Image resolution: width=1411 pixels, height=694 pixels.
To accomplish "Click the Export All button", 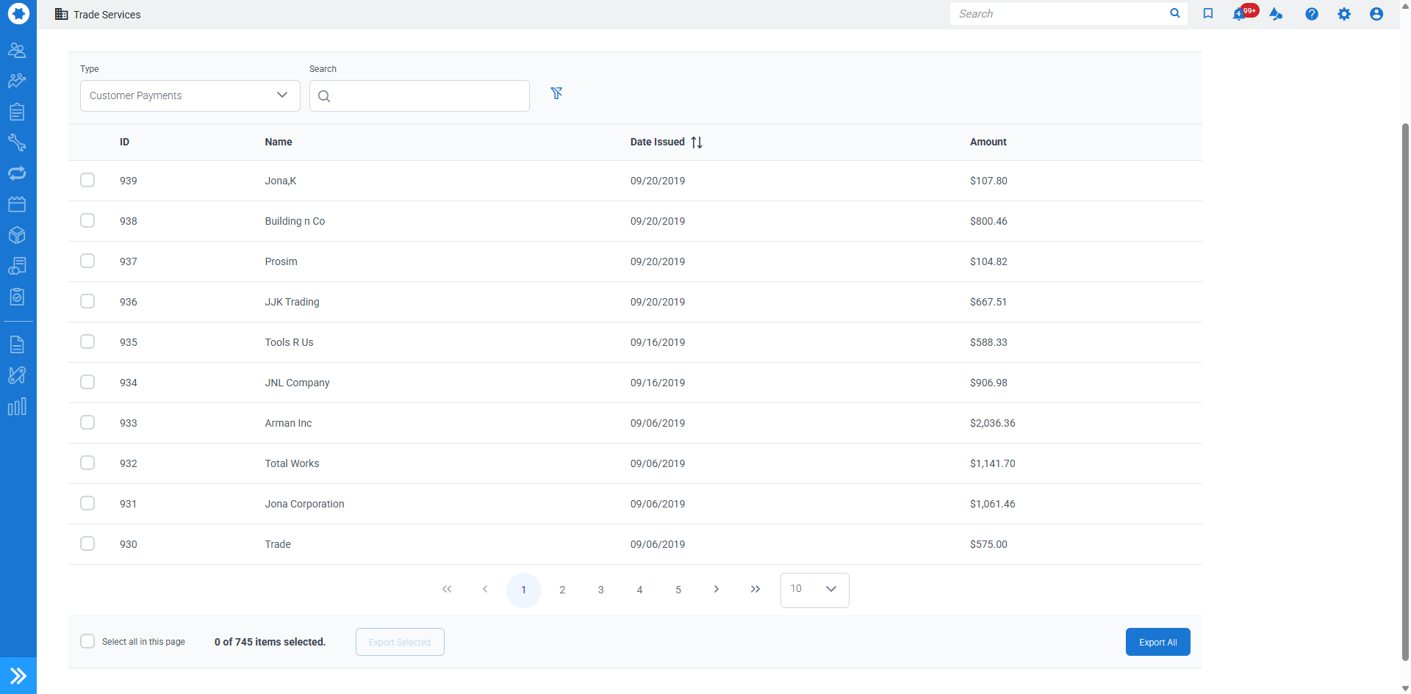I will (1157, 641).
